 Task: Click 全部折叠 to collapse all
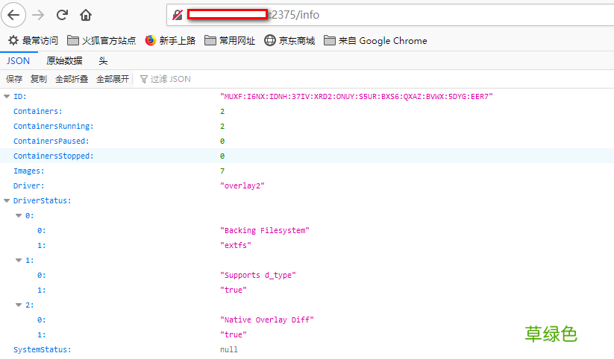pyautogui.click(x=72, y=79)
